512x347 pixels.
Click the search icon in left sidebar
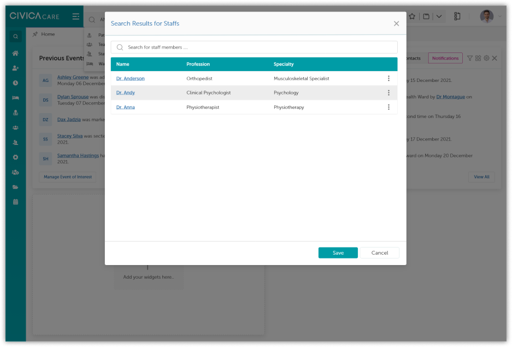(x=15, y=37)
